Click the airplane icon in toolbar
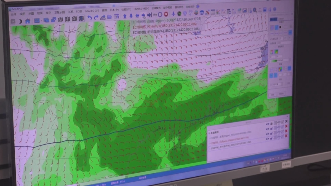The width and height of the screenshot is (331, 186). coord(173,14)
